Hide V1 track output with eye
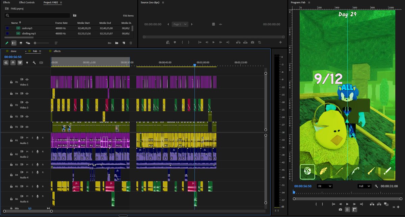The width and height of the screenshot is (405, 217). (x=27, y=127)
